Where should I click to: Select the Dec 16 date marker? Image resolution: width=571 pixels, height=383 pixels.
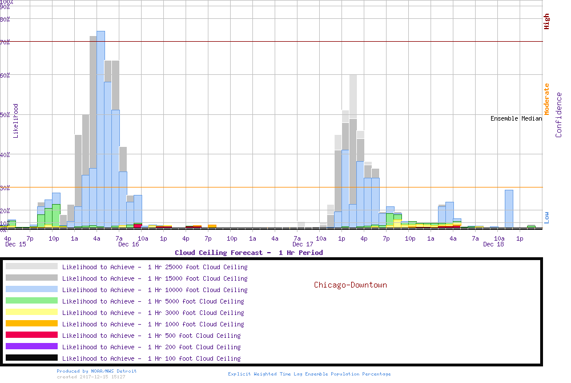coord(128,244)
